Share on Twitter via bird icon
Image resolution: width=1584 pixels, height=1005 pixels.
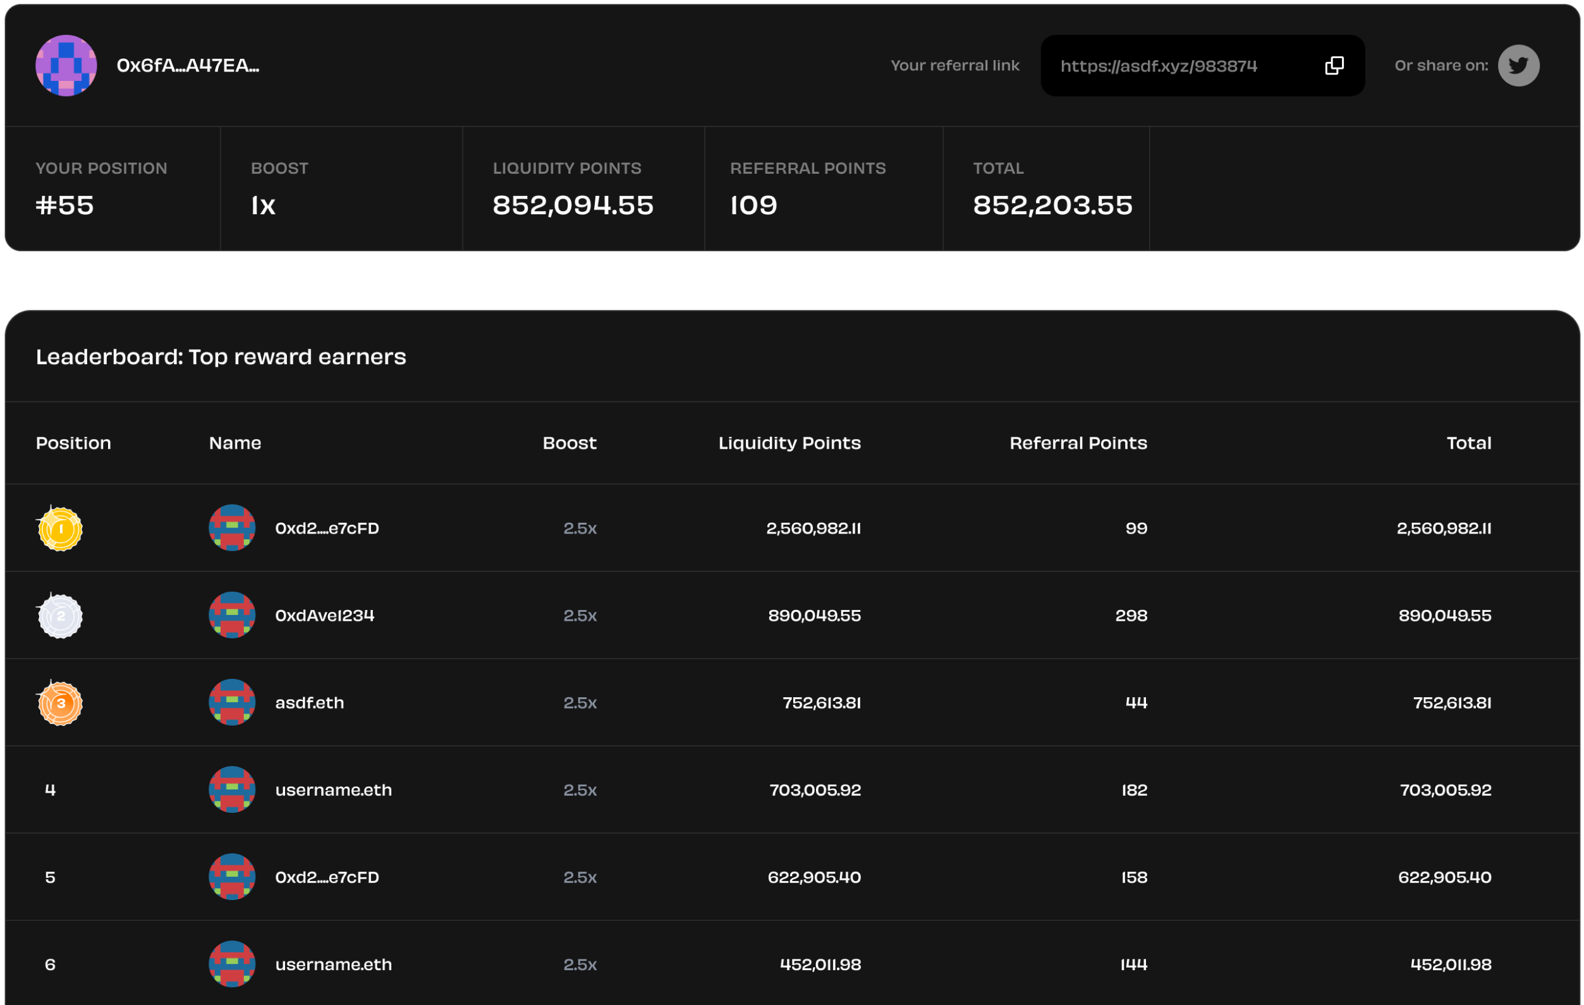[1518, 65]
